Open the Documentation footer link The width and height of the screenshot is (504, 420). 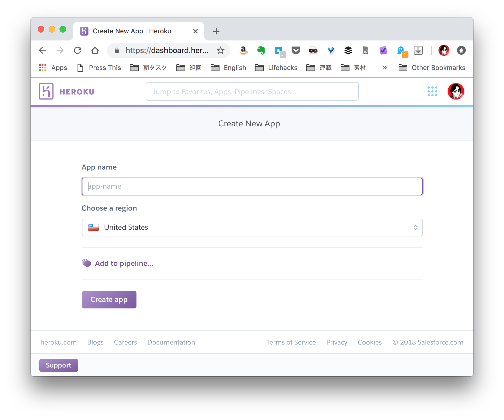tap(171, 342)
